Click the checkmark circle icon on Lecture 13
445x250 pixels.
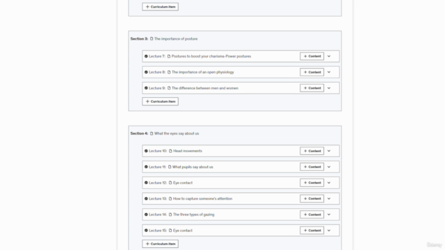[x=146, y=199]
